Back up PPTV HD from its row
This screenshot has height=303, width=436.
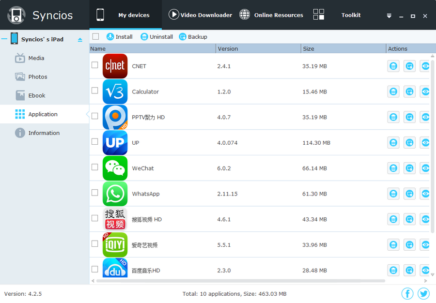coord(409,117)
